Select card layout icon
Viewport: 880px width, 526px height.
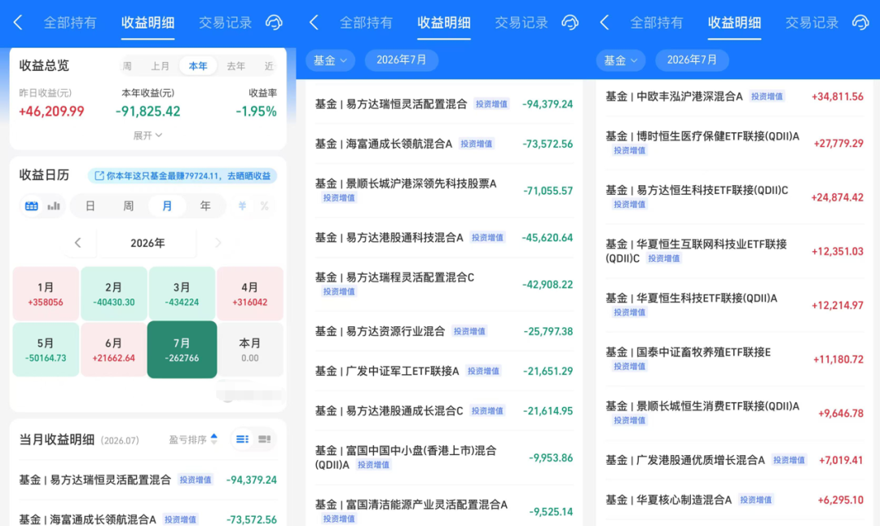click(x=264, y=439)
